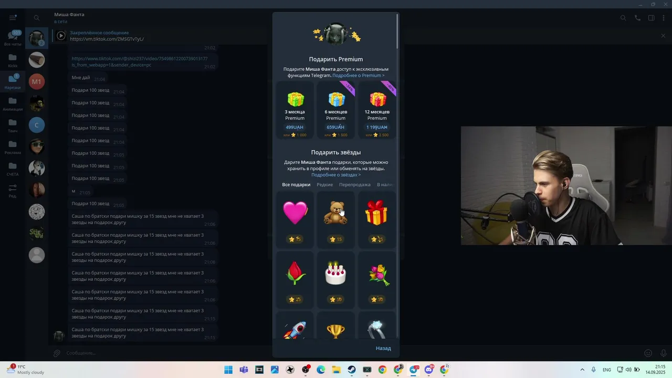This screenshot has width=672, height=378.
Task: Open the chat with the M1 avatar
Action: tap(37, 81)
